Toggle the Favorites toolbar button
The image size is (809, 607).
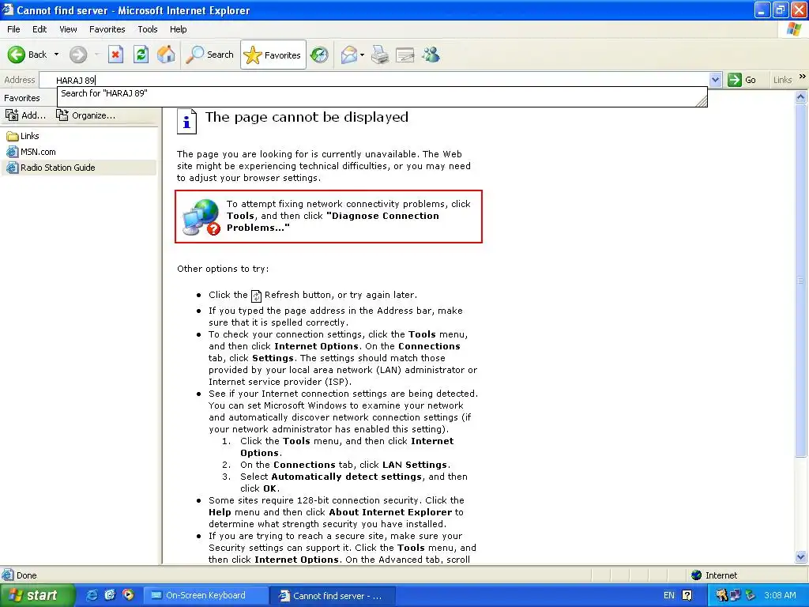(273, 55)
